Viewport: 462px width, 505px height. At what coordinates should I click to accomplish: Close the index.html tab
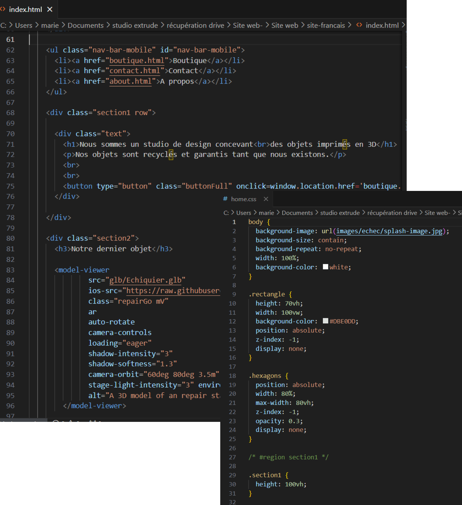click(50, 9)
